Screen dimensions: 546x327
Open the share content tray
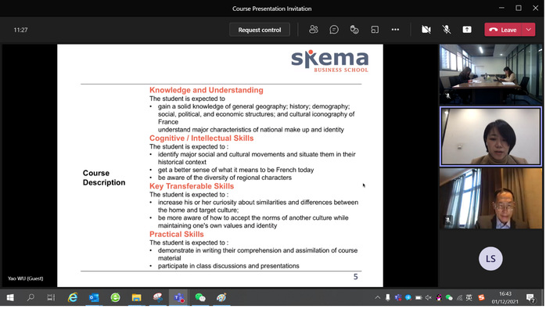coord(467,30)
